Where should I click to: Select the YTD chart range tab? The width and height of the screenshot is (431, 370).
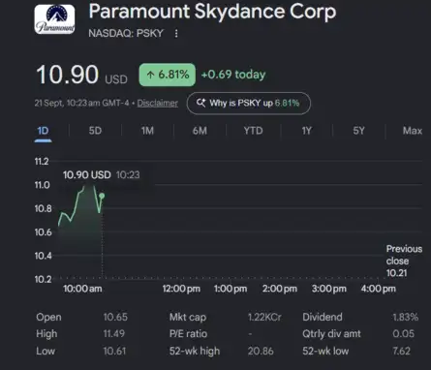coord(253,131)
